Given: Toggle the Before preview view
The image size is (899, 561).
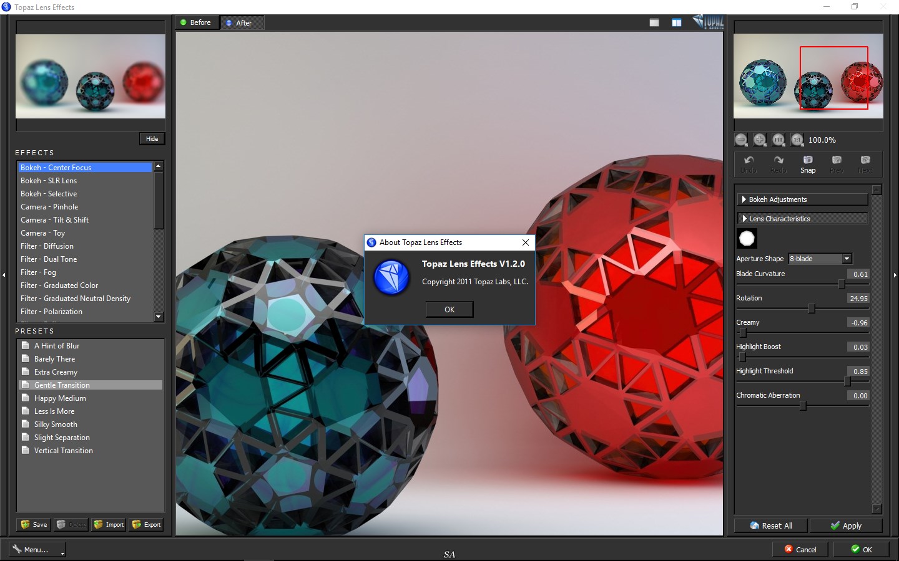Looking at the screenshot, I should [197, 22].
